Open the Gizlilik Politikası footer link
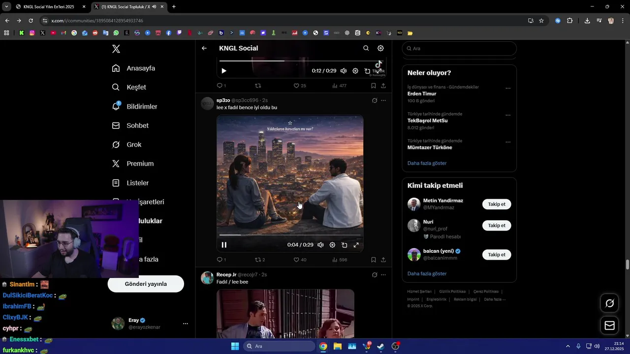 [452, 292]
